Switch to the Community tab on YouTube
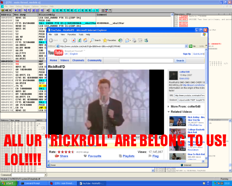The image size is (232, 186). pyautogui.click(x=94, y=60)
